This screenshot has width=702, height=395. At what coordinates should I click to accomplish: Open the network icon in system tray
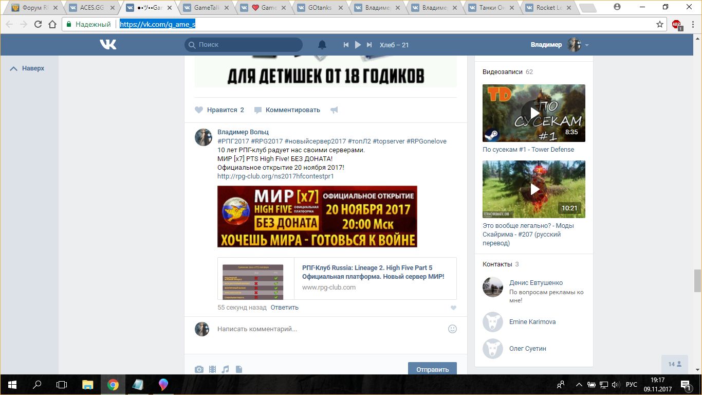pos(604,385)
